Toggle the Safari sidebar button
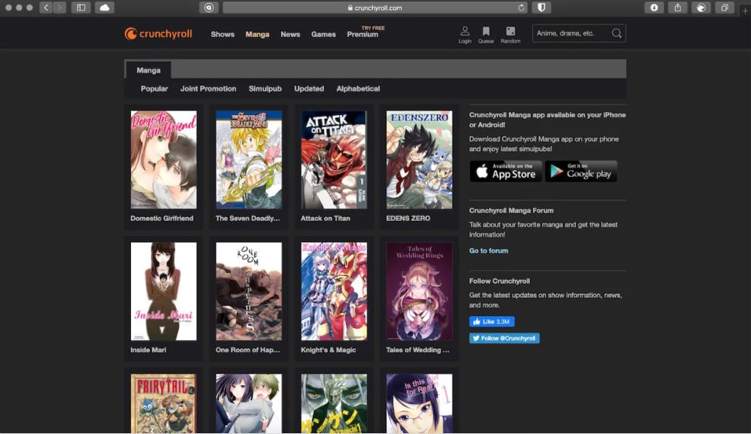Image resolution: width=751 pixels, height=434 pixels. point(81,8)
